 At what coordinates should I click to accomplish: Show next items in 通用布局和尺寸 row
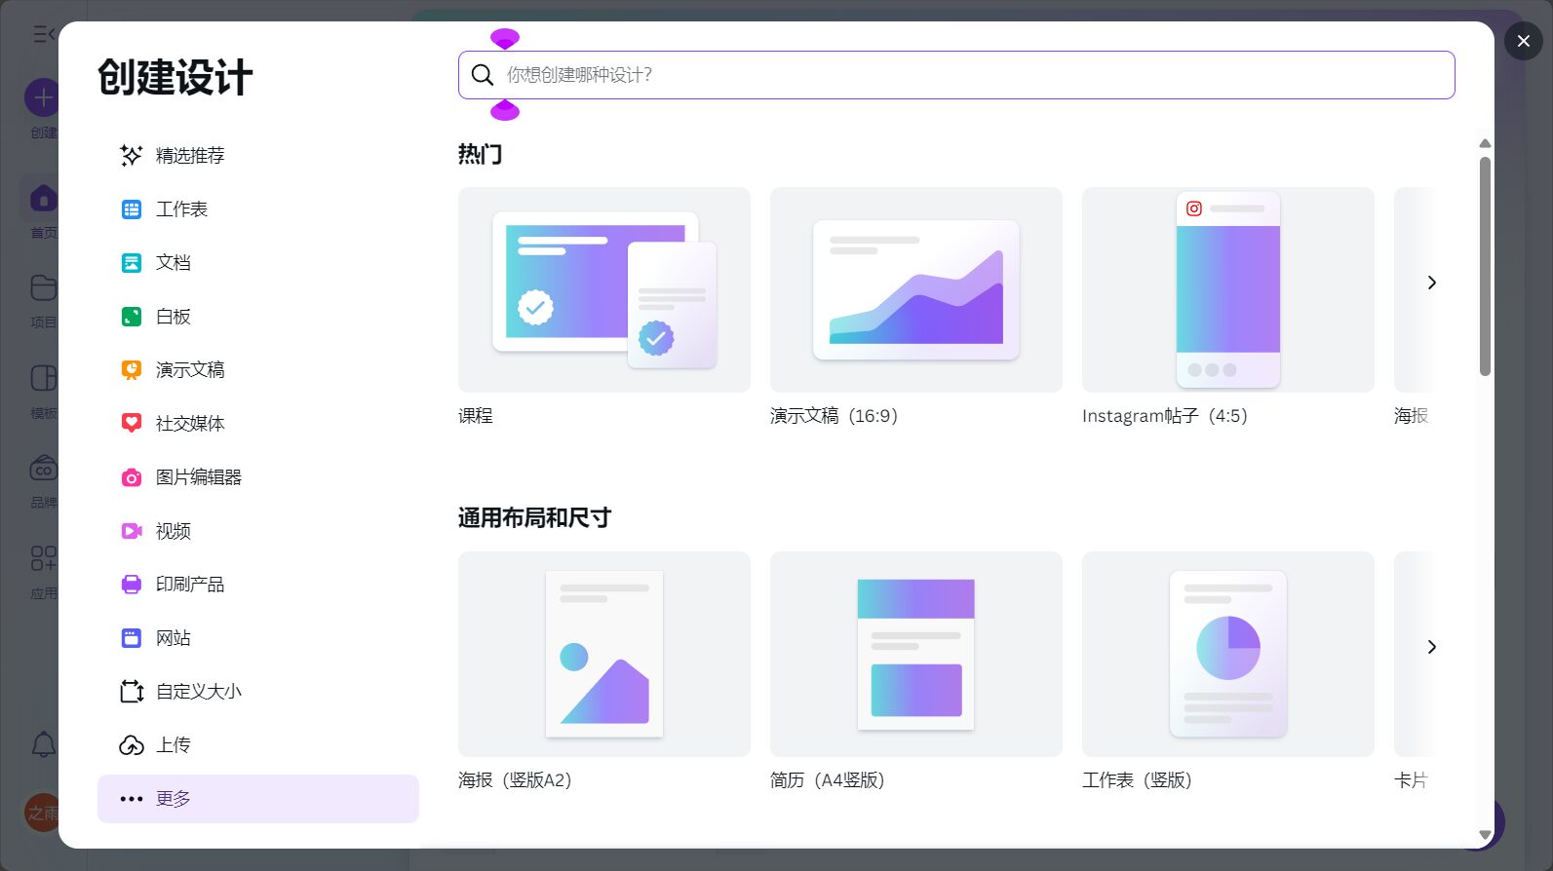click(x=1431, y=647)
